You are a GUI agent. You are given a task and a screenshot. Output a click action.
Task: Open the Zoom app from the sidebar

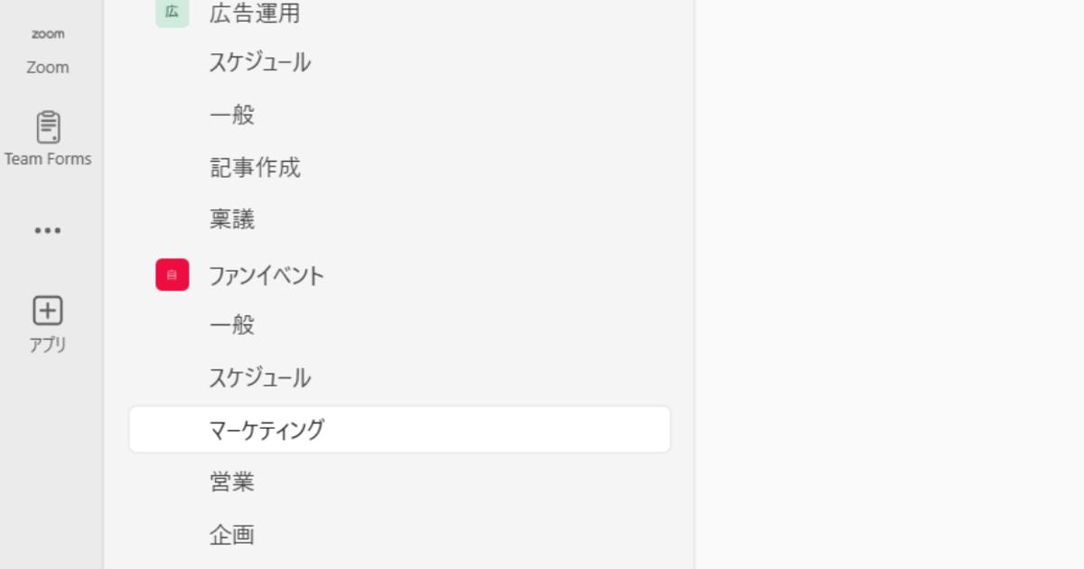click(46, 50)
